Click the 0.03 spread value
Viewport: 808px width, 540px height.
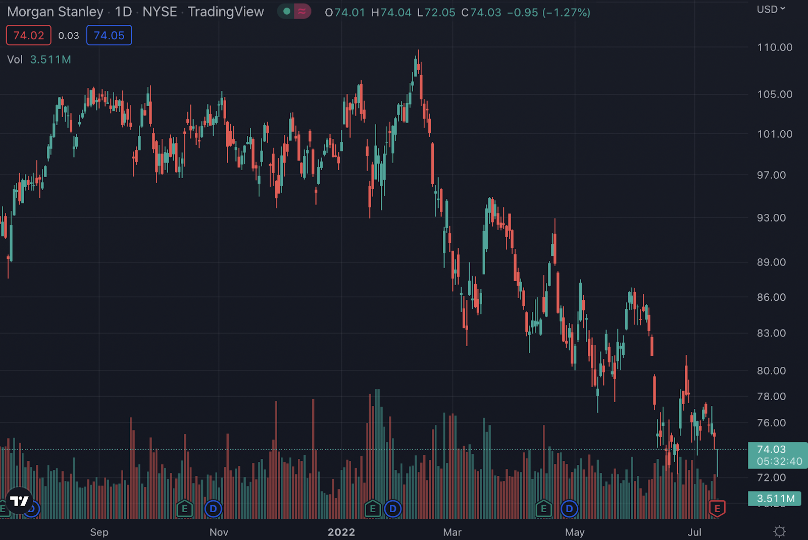pos(69,35)
